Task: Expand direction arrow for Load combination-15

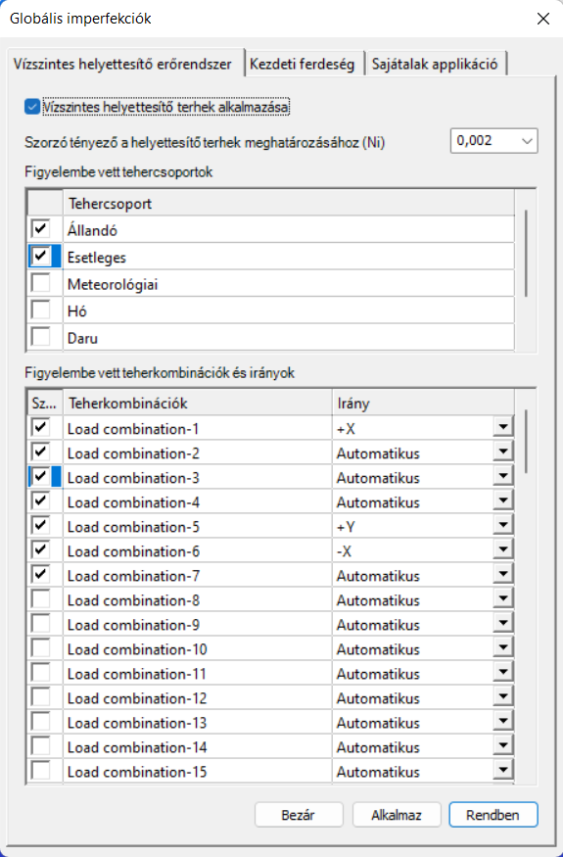Action: tap(503, 771)
